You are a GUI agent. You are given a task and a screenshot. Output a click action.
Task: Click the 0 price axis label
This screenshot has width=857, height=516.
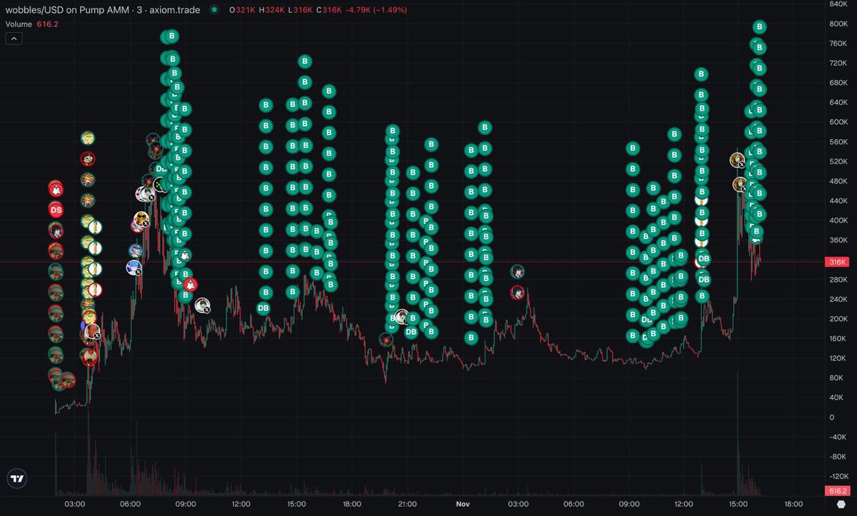pos(831,418)
